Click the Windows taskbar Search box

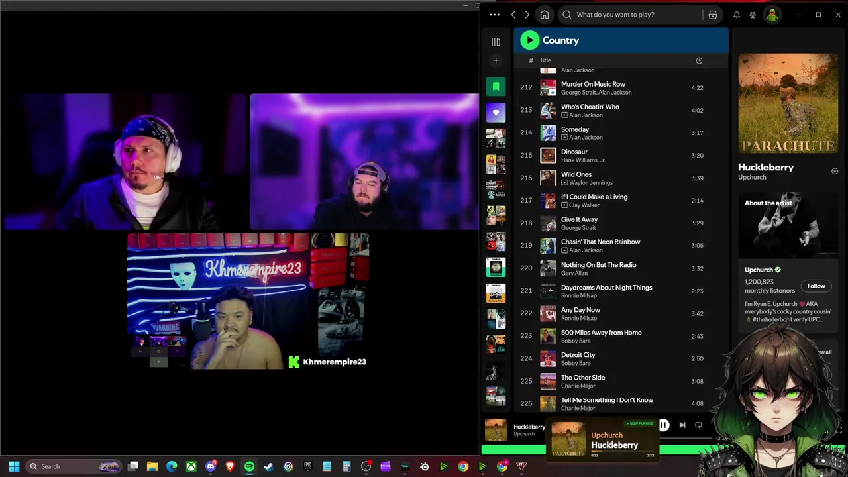click(74, 466)
